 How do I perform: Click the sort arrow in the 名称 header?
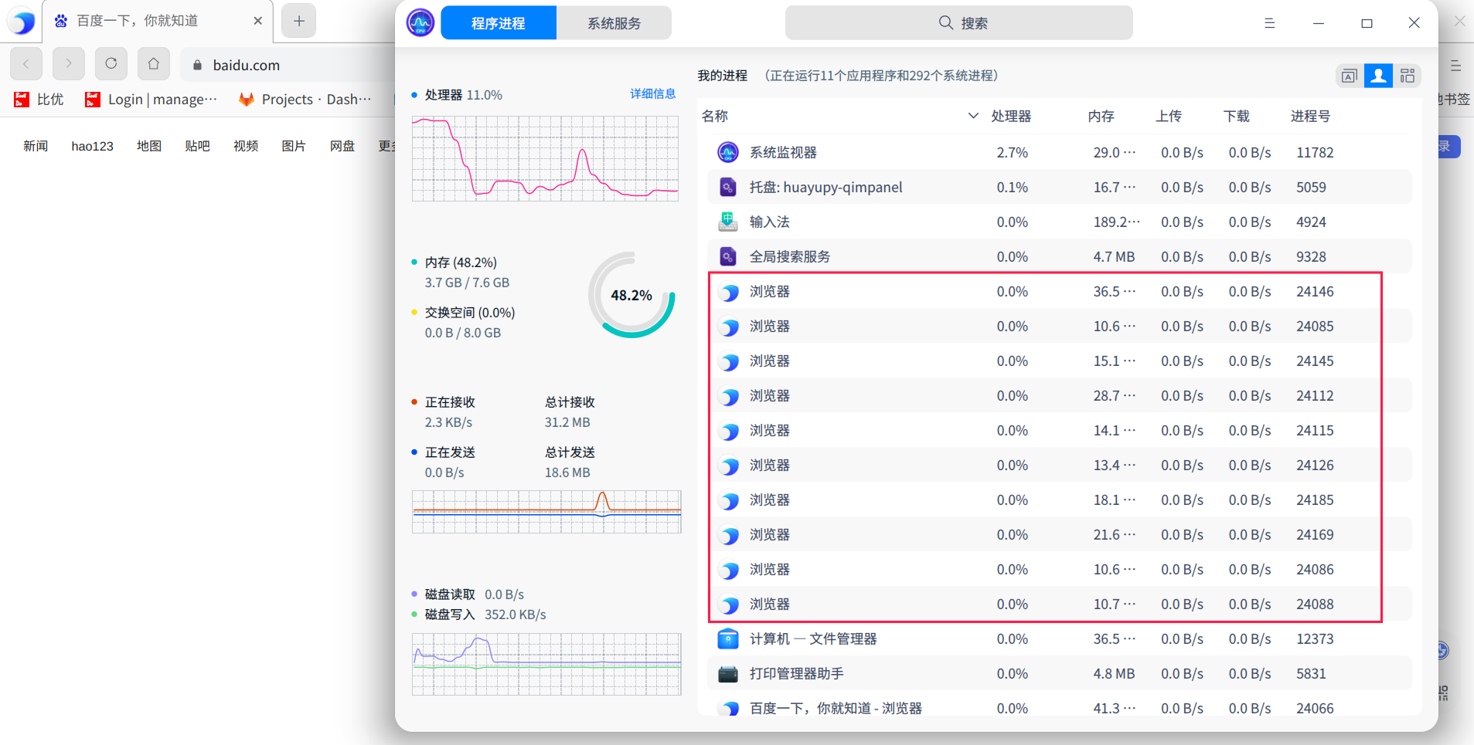pos(973,116)
